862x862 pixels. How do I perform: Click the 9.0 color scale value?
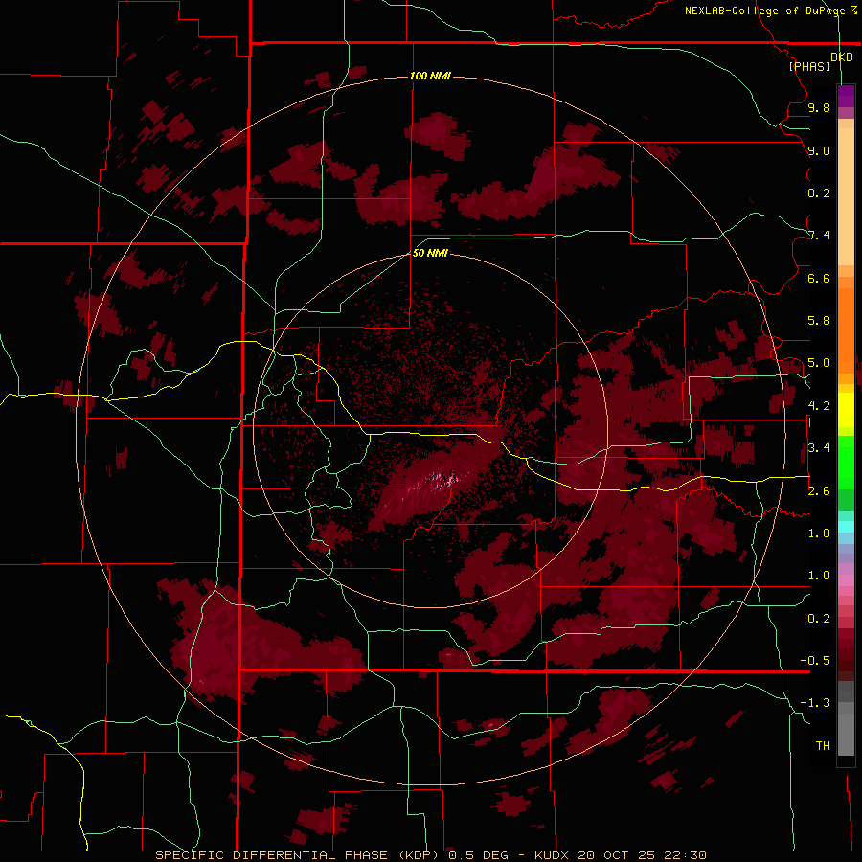[819, 150]
